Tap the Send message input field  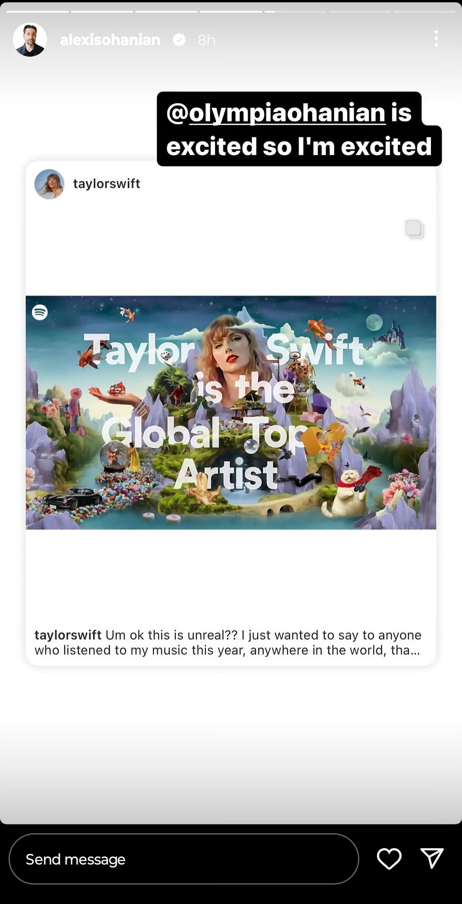(x=184, y=859)
